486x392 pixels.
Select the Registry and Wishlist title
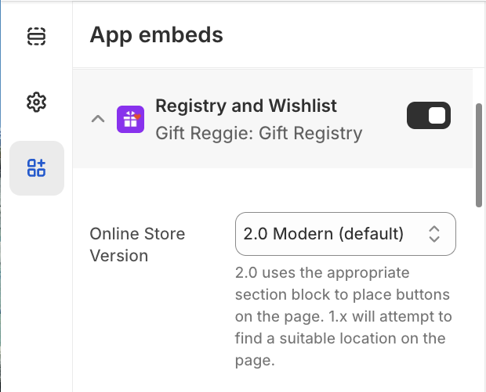click(246, 106)
